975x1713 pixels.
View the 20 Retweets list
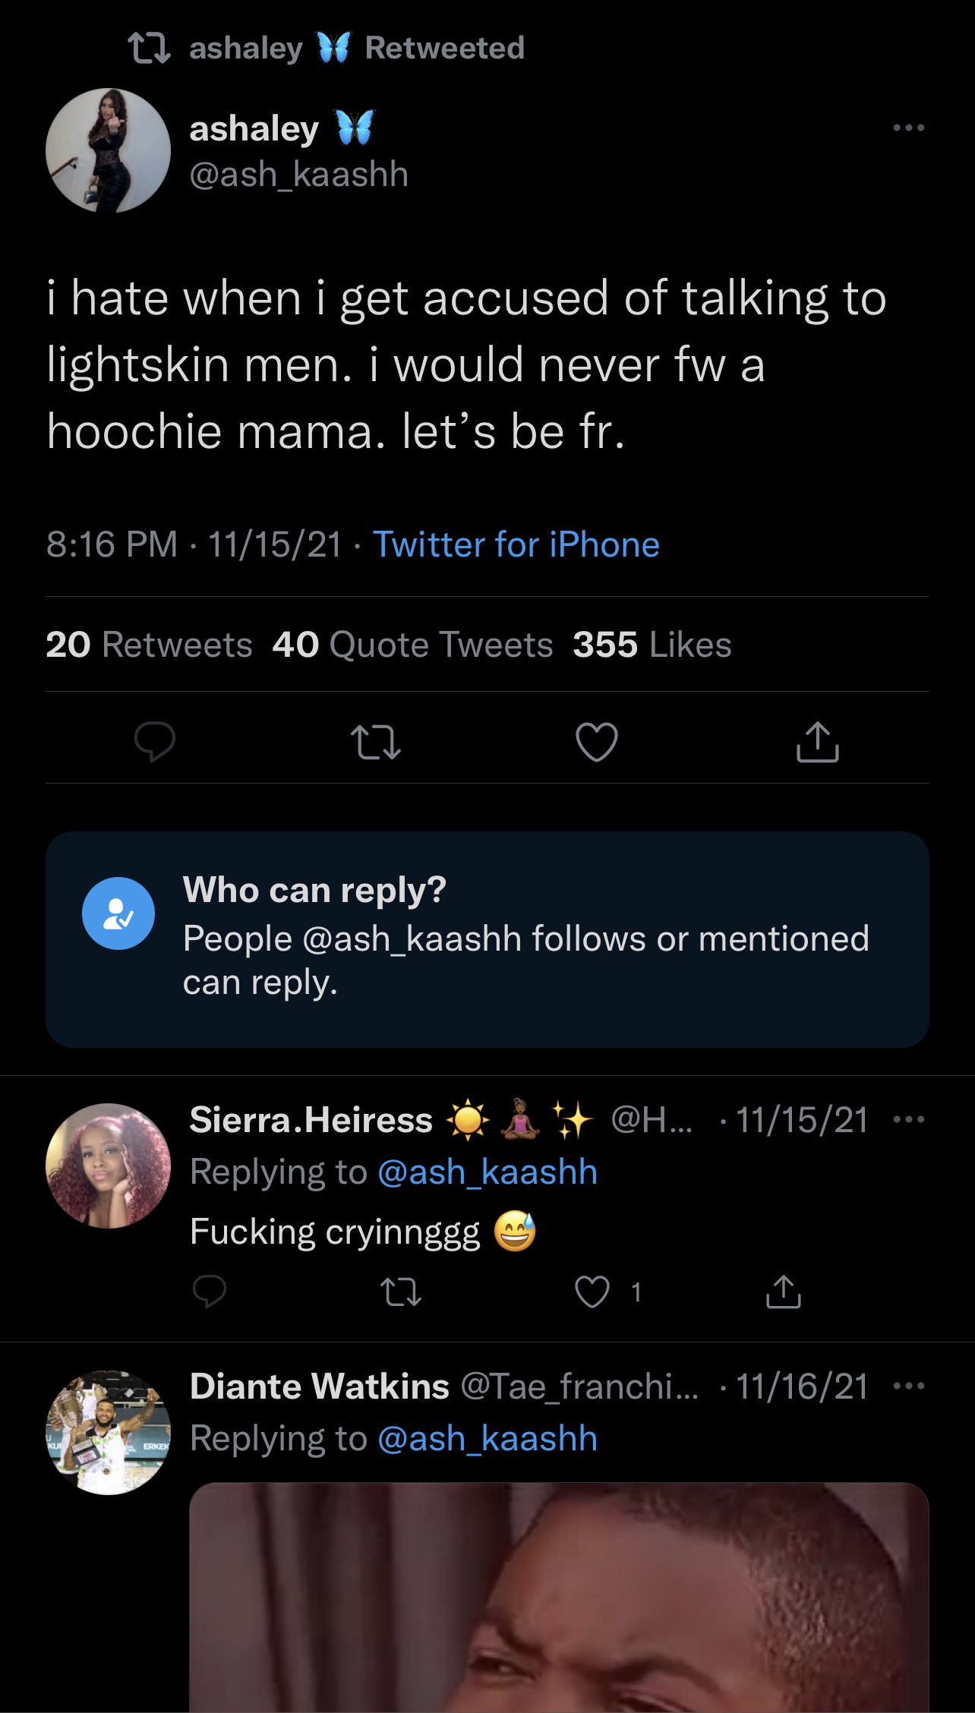pos(149,645)
